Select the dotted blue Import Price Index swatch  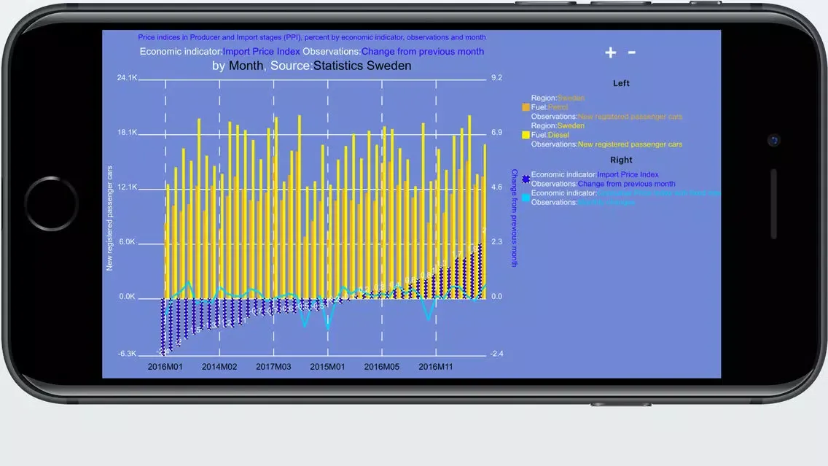coord(526,179)
